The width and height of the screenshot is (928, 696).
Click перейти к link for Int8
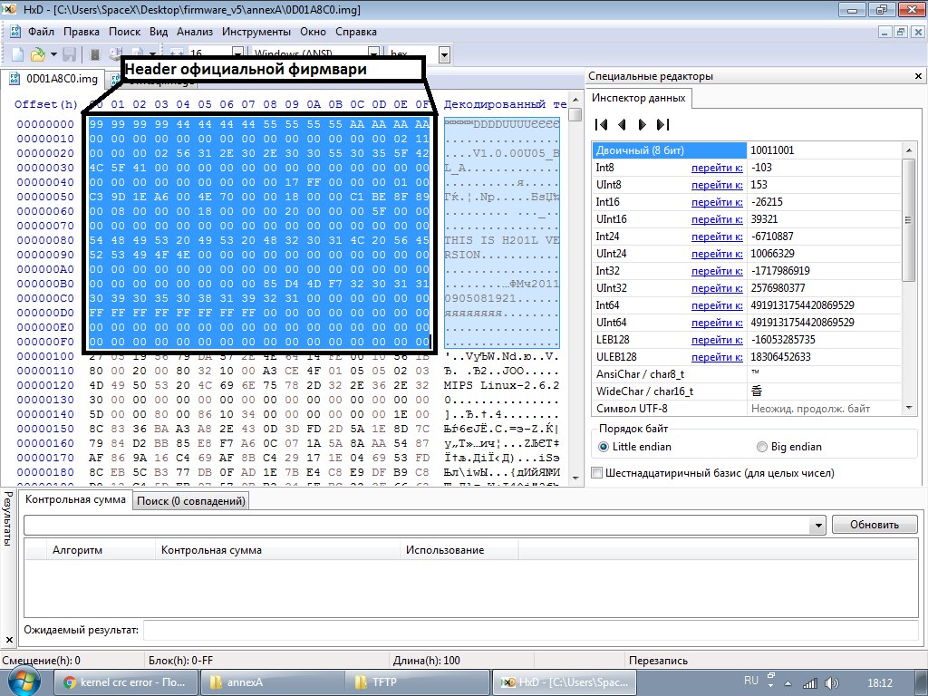point(717,168)
